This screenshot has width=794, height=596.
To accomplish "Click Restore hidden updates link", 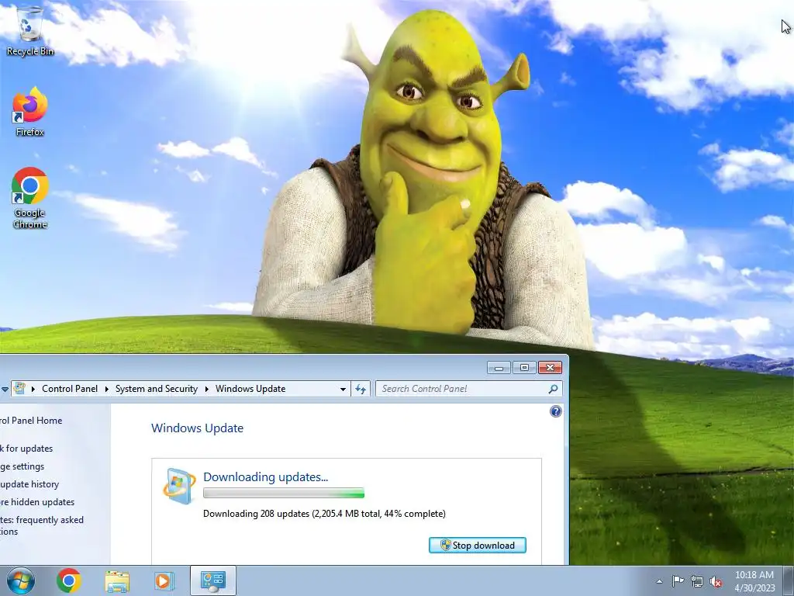I will point(37,502).
